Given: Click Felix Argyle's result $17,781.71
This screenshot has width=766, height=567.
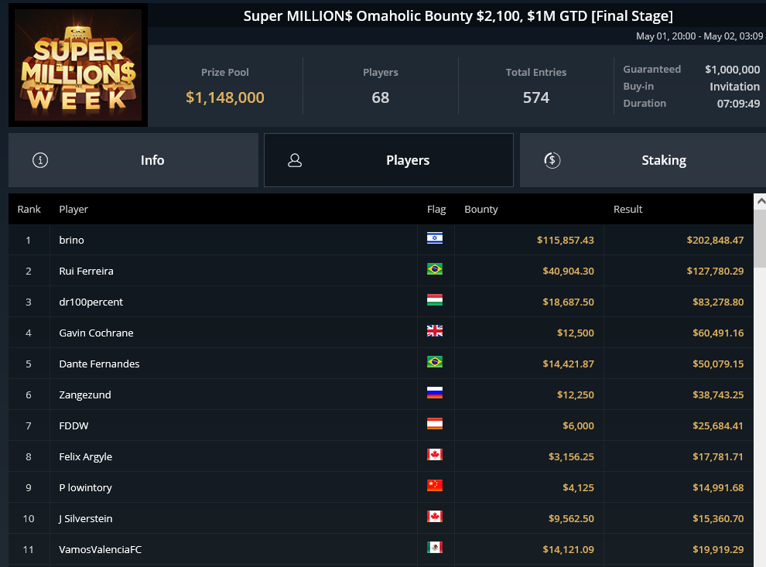Looking at the screenshot, I should (718, 456).
